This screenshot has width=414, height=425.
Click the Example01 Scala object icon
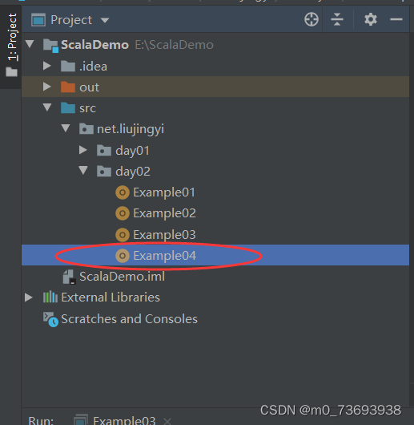coord(123,192)
